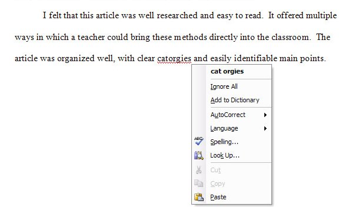Click the word 'teacher' in the second line

click(91, 37)
